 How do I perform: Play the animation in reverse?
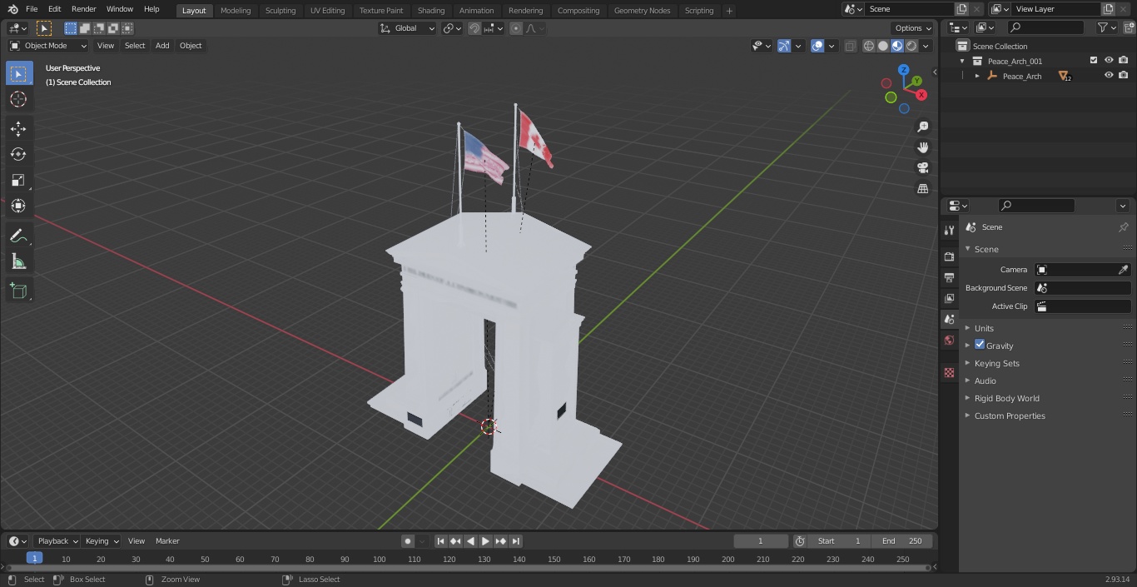[471, 541]
